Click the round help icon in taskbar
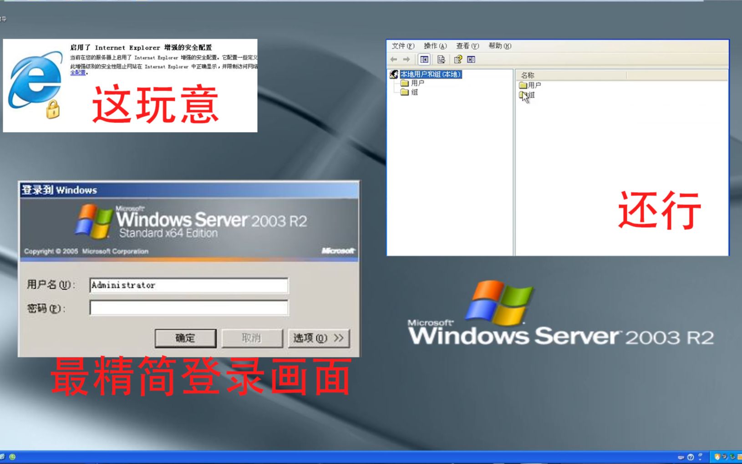Image resolution: width=742 pixels, height=464 pixels. (691, 457)
